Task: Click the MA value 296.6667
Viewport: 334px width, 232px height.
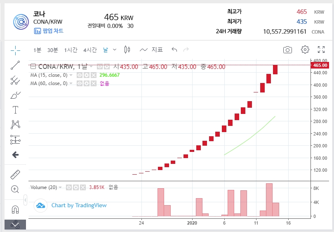Action: coord(110,75)
